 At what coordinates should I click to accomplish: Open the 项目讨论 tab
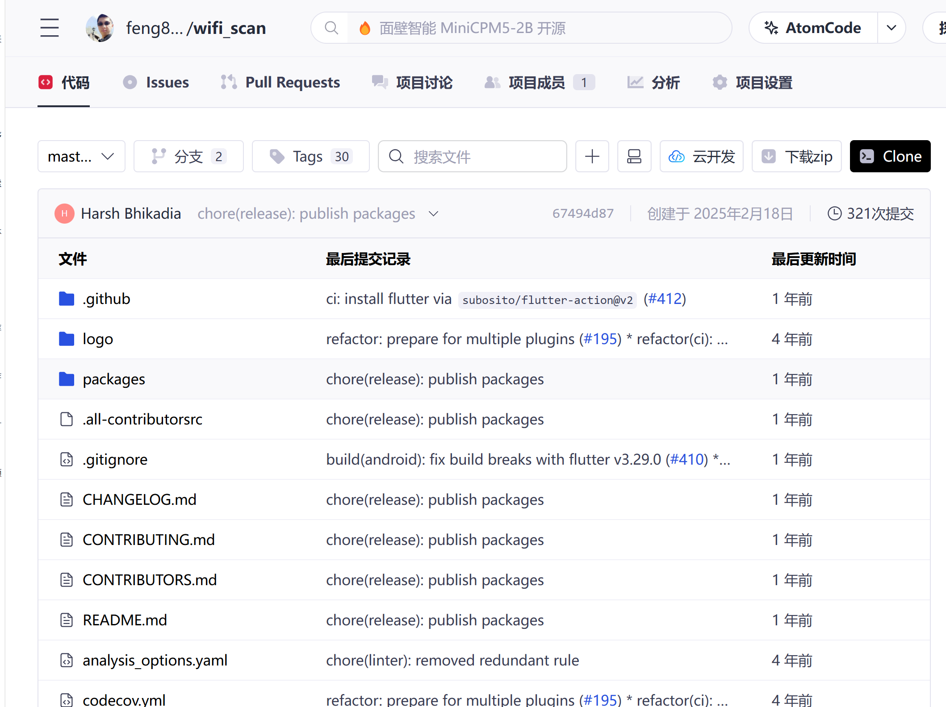[412, 83]
